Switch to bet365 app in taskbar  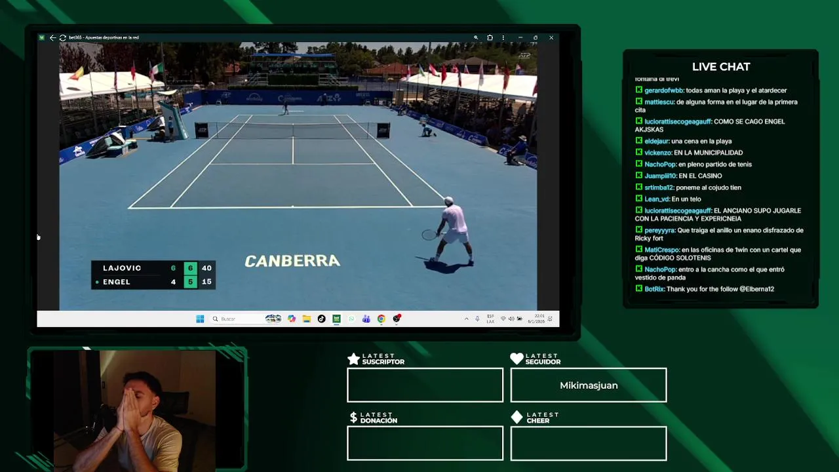336,319
